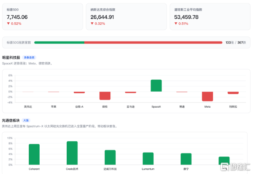Click the green 迈威尔科技 bar
The width and height of the screenshot is (253, 174).
[x=110, y=157]
